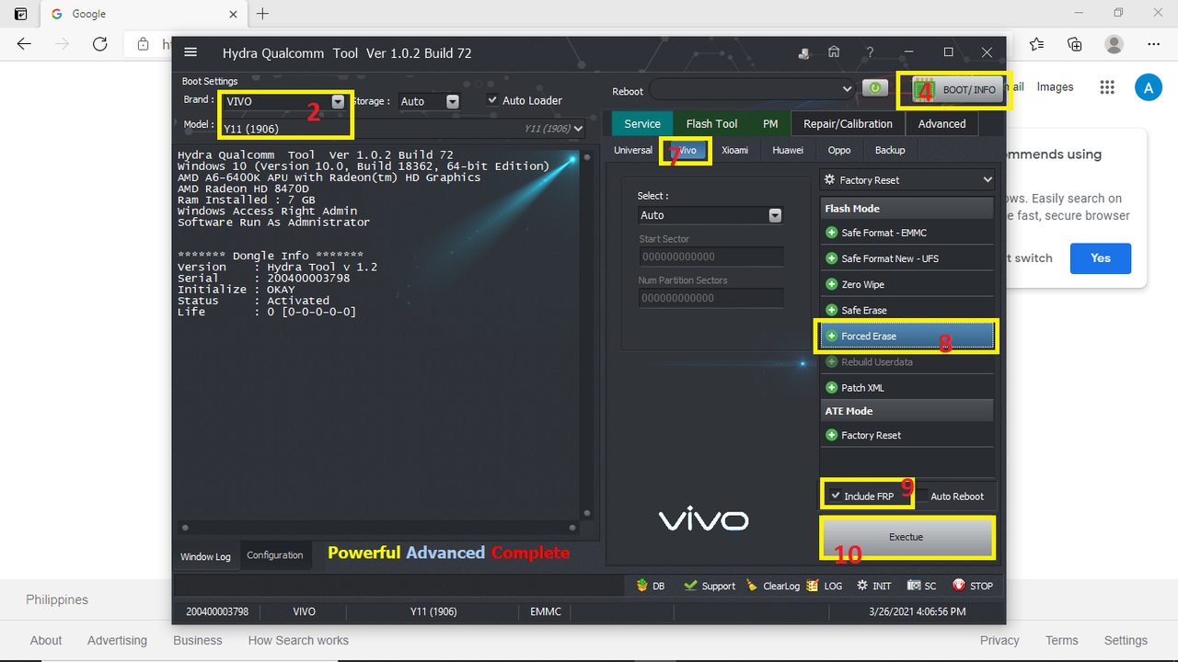Switch to the Configuration tab

click(275, 555)
